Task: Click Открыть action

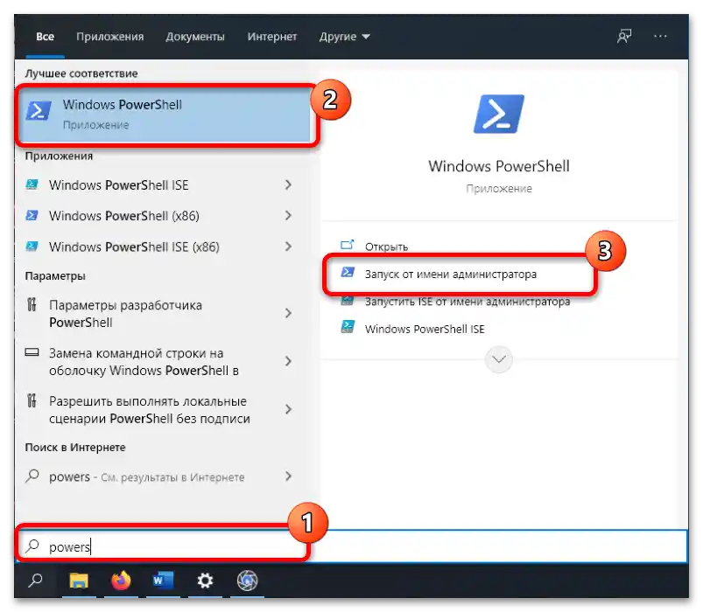Action: 386,247
